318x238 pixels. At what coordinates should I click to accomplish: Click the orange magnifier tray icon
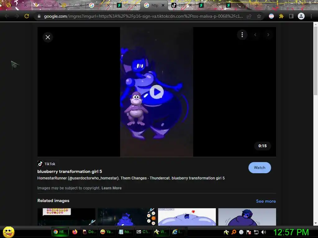234,232
